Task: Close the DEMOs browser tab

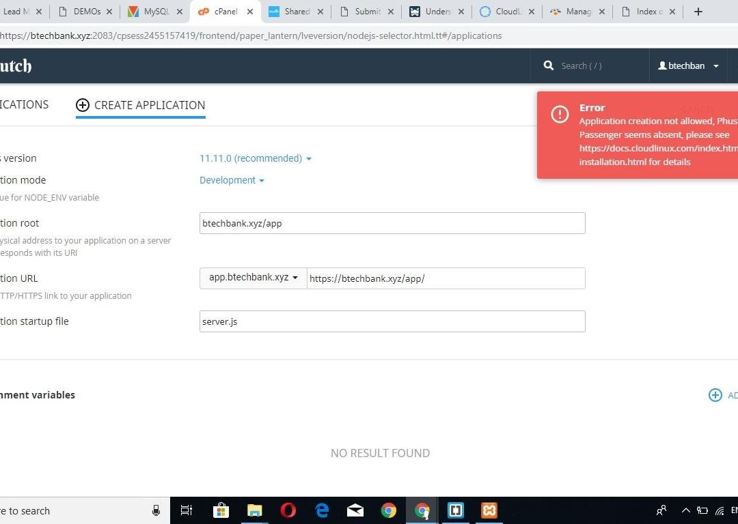Action: click(x=109, y=12)
